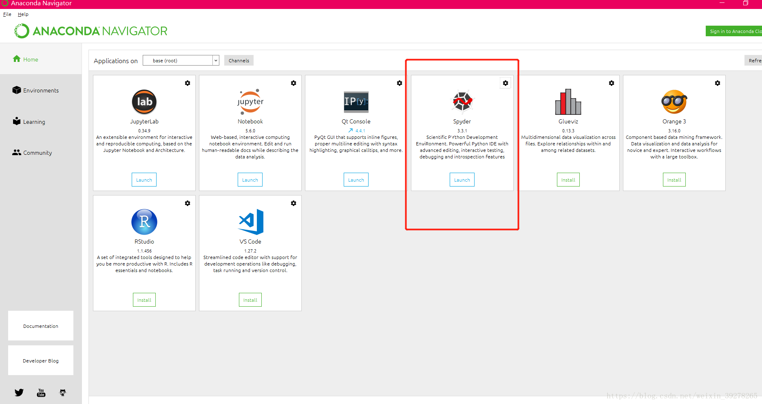Click the IPython Qt Console logo
This screenshot has width=762, height=404.
click(356, 102)
